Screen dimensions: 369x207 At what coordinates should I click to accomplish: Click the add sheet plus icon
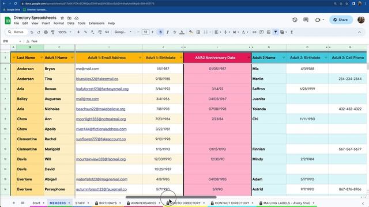click(14, 203)
